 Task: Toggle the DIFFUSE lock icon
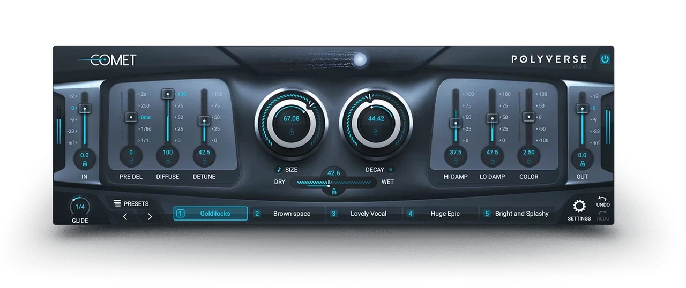pyautogui.click(x=168, y=161)
